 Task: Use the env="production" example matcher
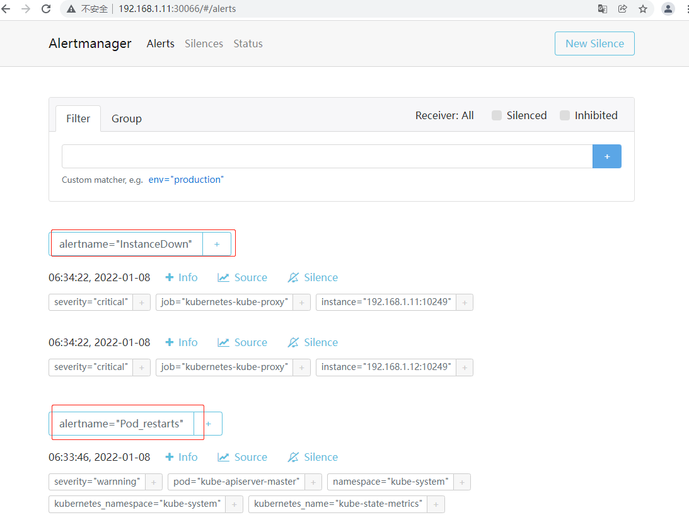[186, 180]
